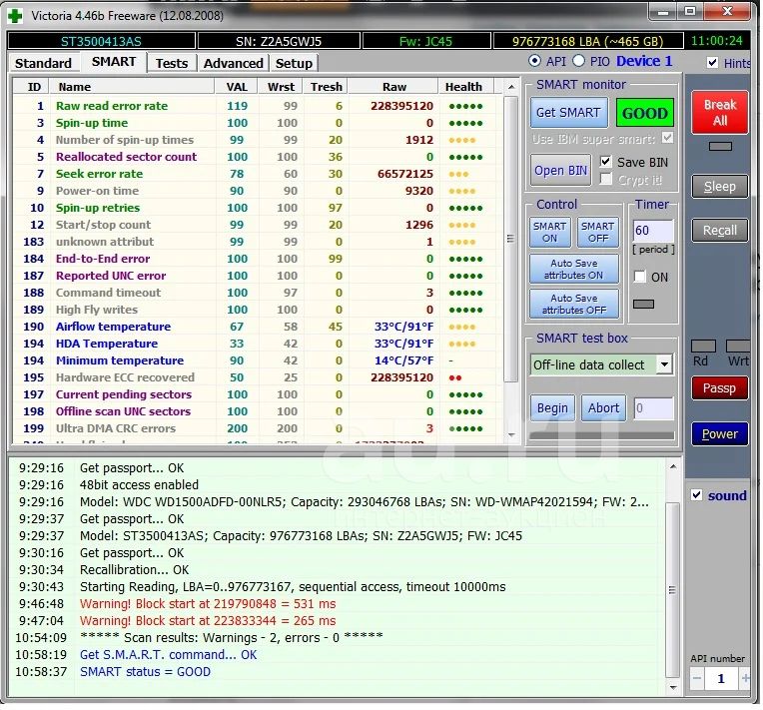Image resolution: width=763 pixels, height=710 pixels.
Task: Click Auto Save attributes ON button
Action: [573, 269]
